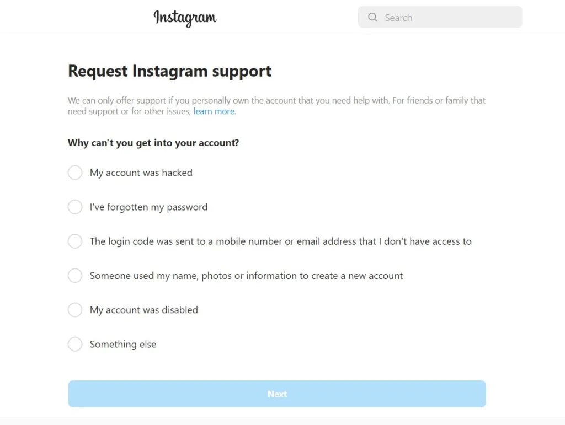Image resolution: width=565 pixels, height=425 pixels.
Task: Click the Instagram wordmark logo
Action: click(185, 18)
